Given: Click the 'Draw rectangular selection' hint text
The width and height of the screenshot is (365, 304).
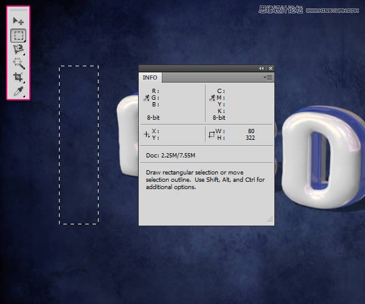Looking at the screenshot, I should 206,179.
